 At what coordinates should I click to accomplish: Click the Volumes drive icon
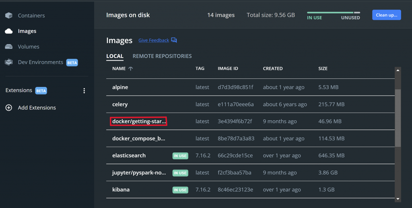(8, 47)
